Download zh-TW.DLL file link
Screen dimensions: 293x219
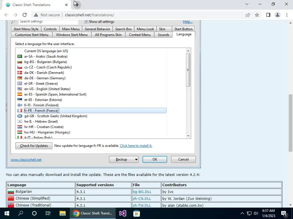coord(142,205)
